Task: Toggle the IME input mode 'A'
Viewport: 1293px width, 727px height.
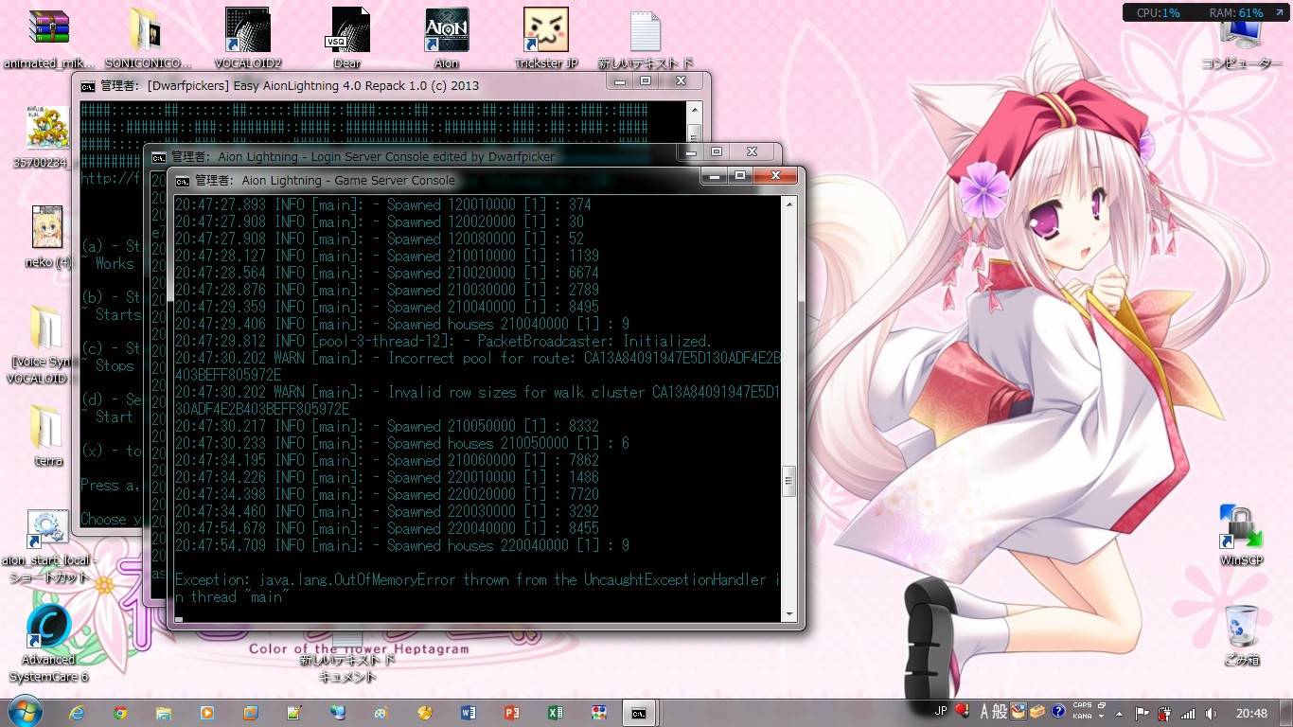Action: [x=985, y=711]
